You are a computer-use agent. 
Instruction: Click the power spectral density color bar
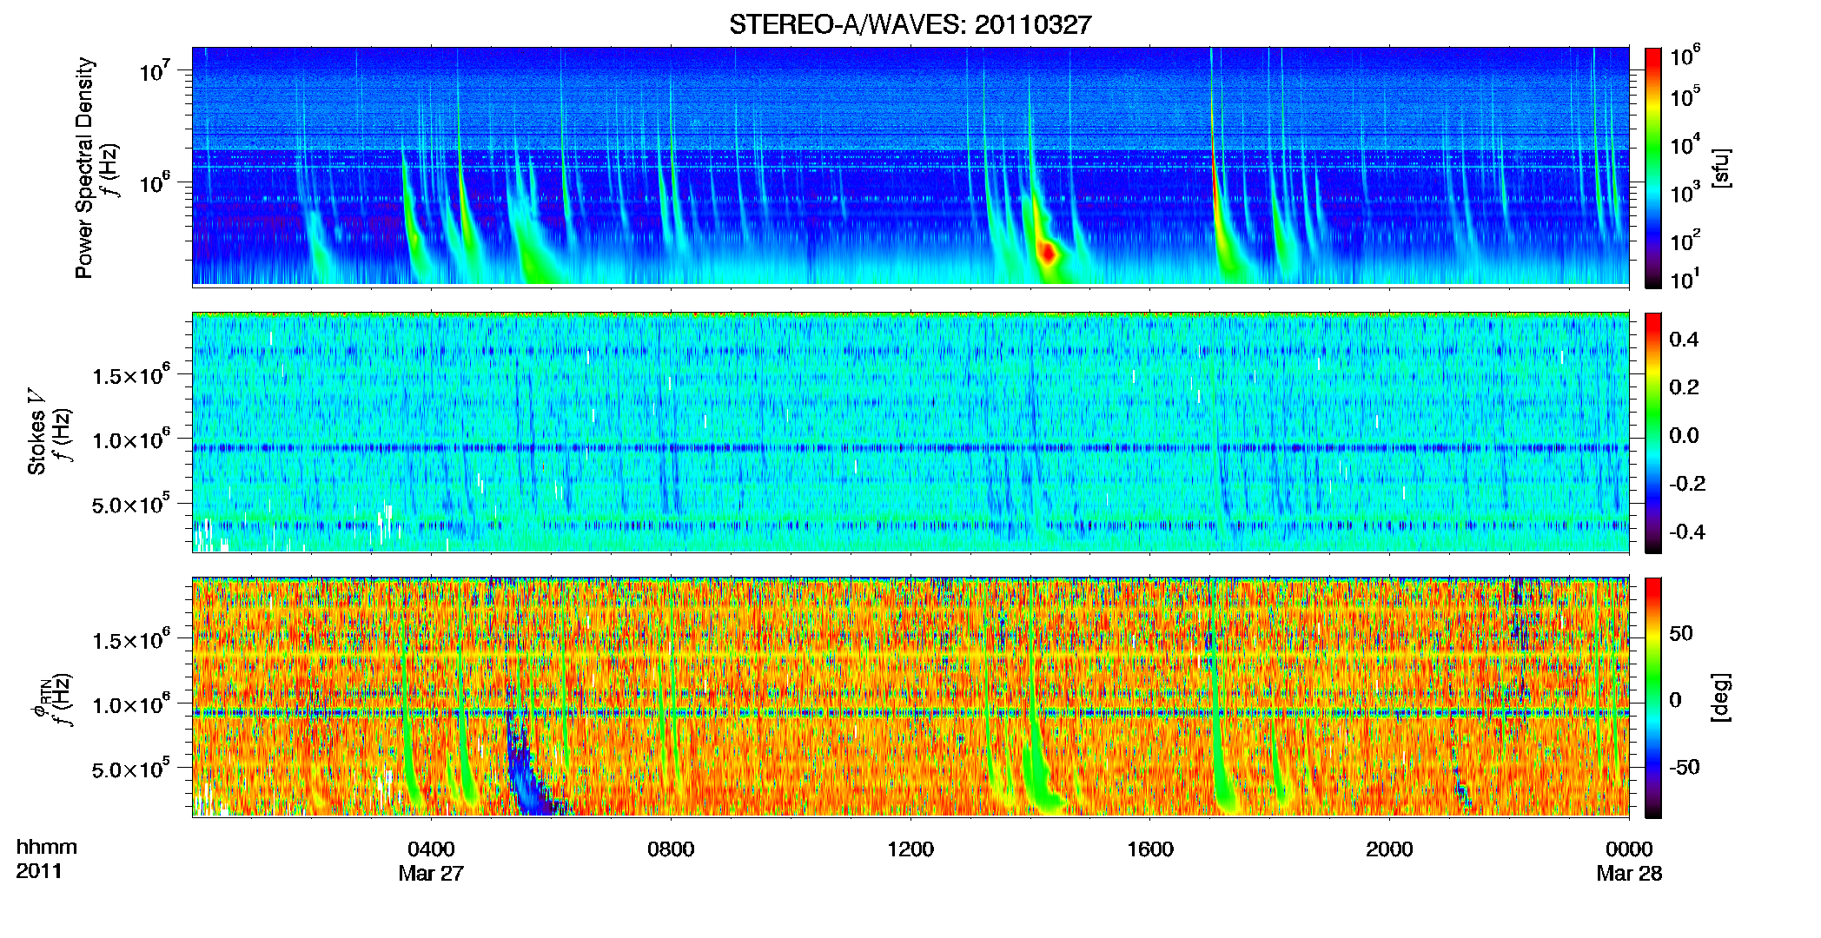coord(1653,168)
